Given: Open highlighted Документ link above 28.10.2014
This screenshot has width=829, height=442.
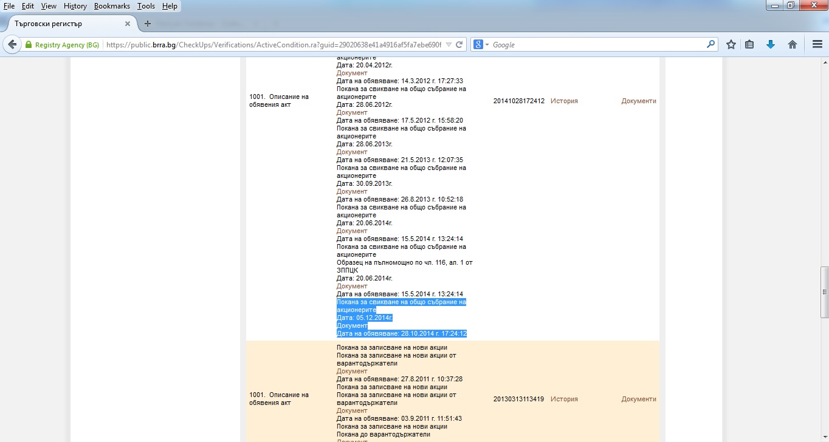Looking at the screenshot, I should [352, 326].
